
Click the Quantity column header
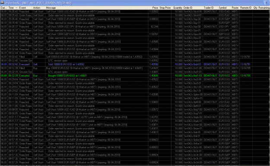coord(177,8)
